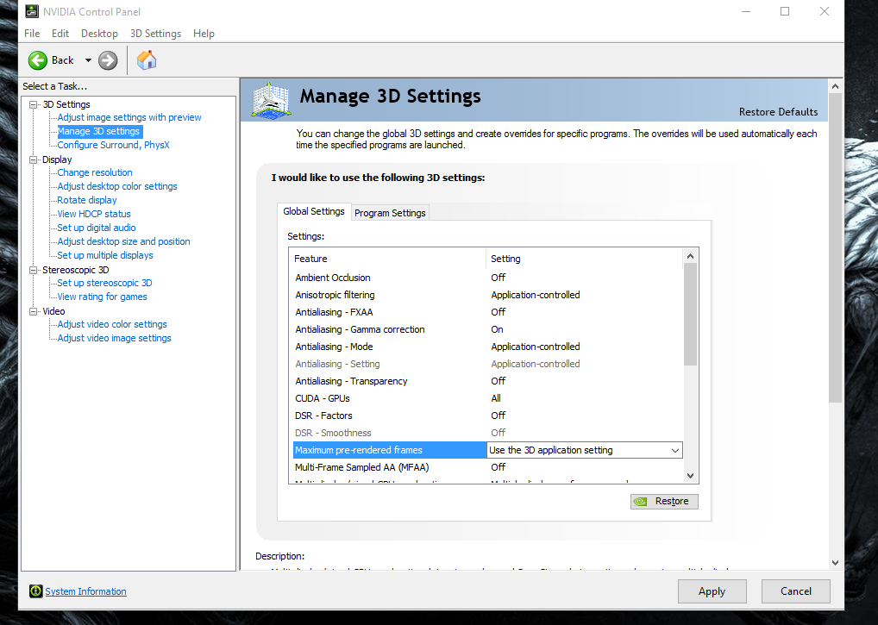Switch to the Global Settings tab
The width and height of the screenshot is (878, 625).
tap(314, 211)
